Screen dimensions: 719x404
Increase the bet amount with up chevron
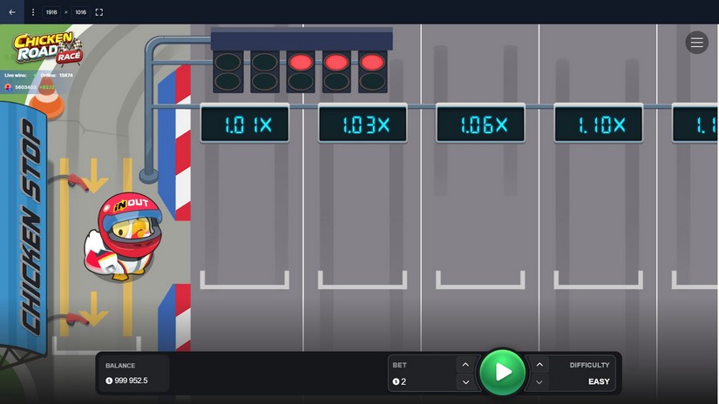[x=465, y=365]
